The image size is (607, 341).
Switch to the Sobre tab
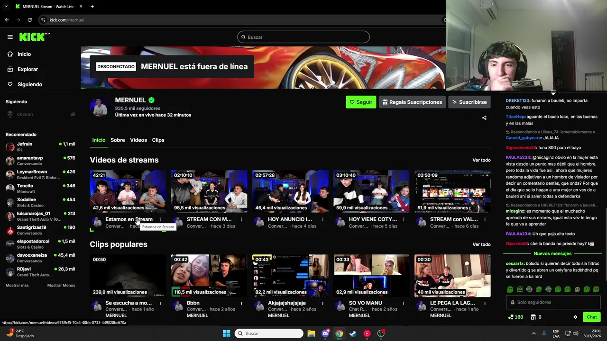(x=118, y=140)
